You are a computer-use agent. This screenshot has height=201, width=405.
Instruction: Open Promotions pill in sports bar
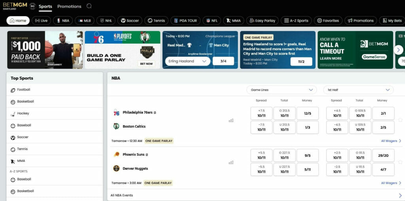pos(361,21)
